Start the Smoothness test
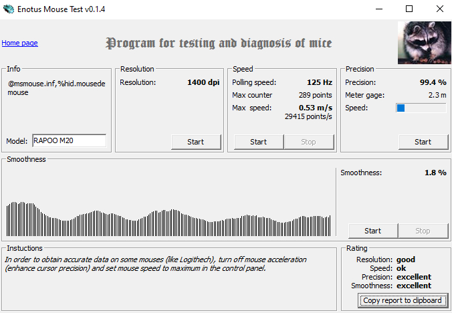 pos(372,231)
